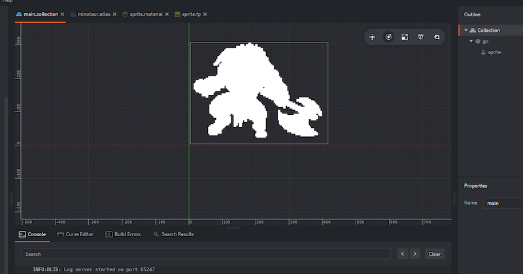523x274 pixels.
Task: Select the sprite item in Outline
Action: pos(495,52)
